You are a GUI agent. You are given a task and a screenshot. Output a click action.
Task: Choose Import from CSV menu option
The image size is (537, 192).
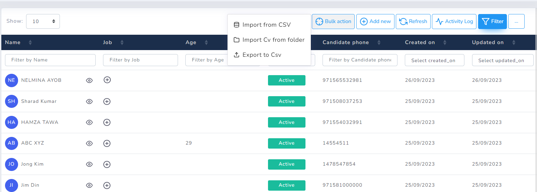point(266,25)
